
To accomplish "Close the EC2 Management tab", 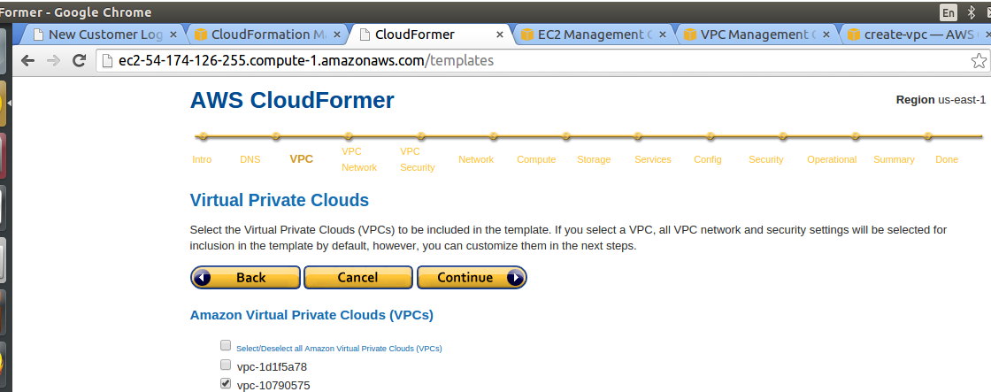I will [x=663, y=35].
